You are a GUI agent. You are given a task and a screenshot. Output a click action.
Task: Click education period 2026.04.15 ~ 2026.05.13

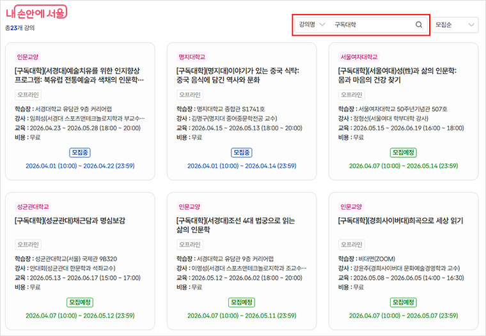coord(239,128)
